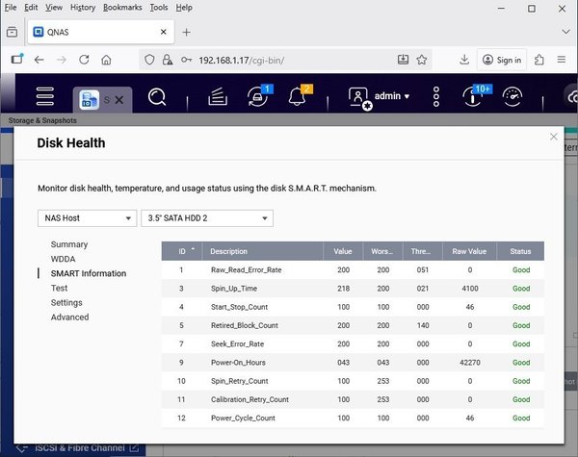Go to the Advanced section
The height and width of the screenshot is (457, 578).
coord(69,317)
